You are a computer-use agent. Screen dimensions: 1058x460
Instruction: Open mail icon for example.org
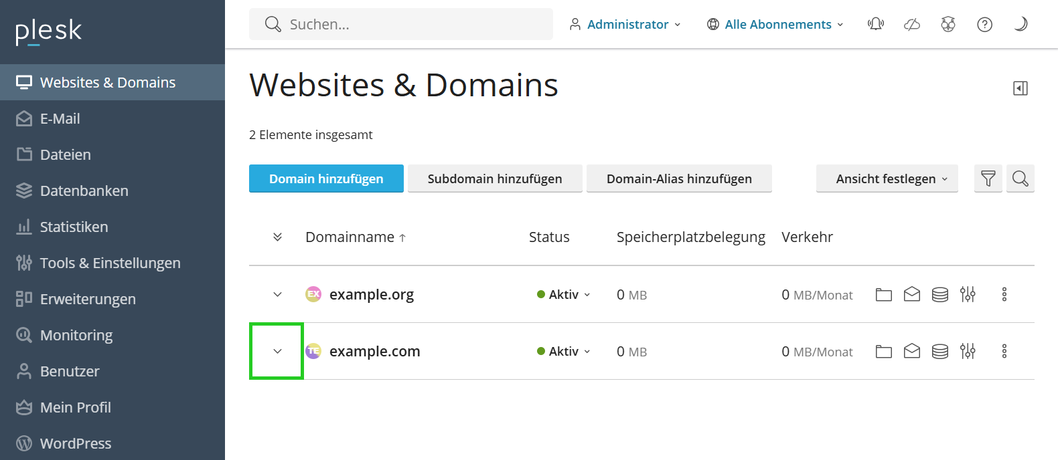(x=912, y=295)
